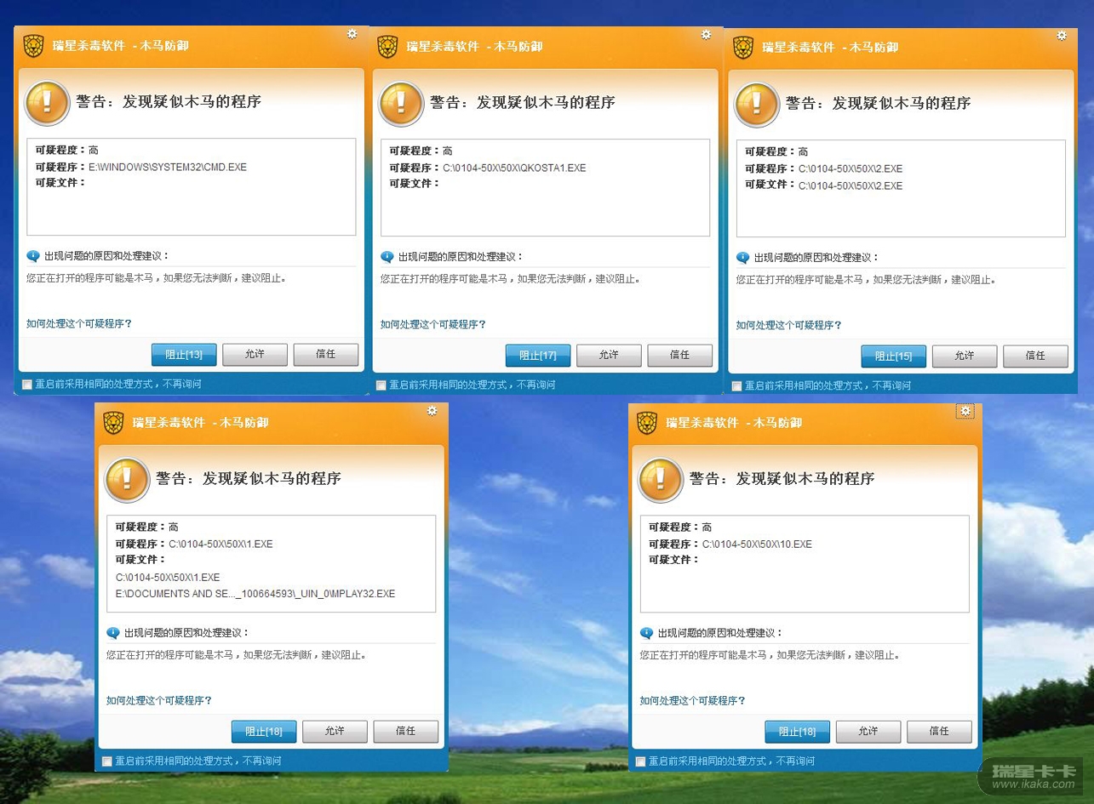Click the info bubble icon in CMD.EXE dialog
This screenshot has width=1094, height=804.
pos(33,255)
